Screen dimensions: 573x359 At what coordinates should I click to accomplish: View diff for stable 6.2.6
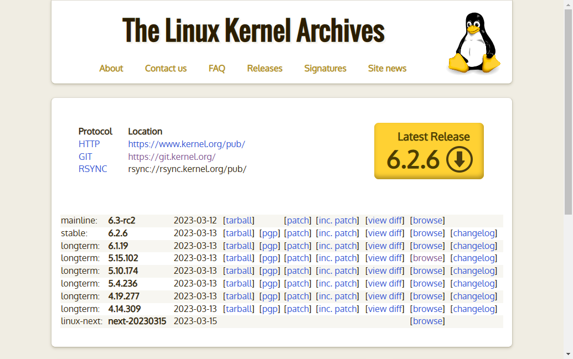[385, 233]
